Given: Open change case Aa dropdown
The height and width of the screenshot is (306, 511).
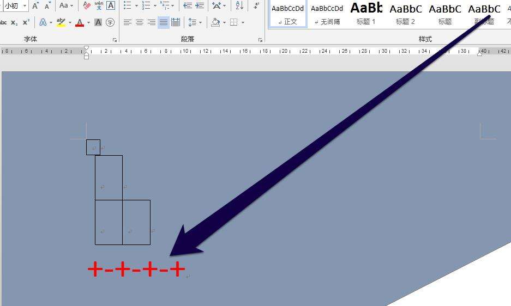Looking at the screenshot, I should [x=66, y=5].
